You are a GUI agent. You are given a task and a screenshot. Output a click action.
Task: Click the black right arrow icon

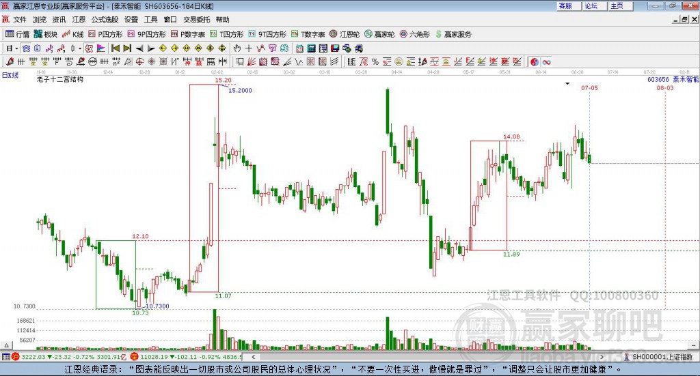(x=151, y=48)
